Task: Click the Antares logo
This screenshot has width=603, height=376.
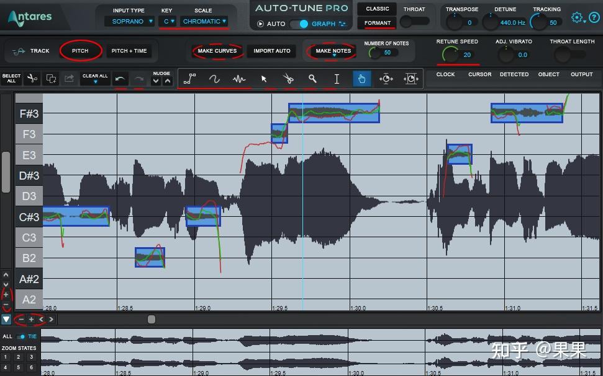Action: [30, 18]
